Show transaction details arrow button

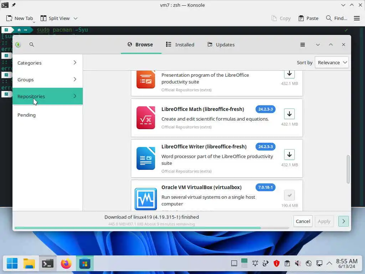tap(343, 221)
